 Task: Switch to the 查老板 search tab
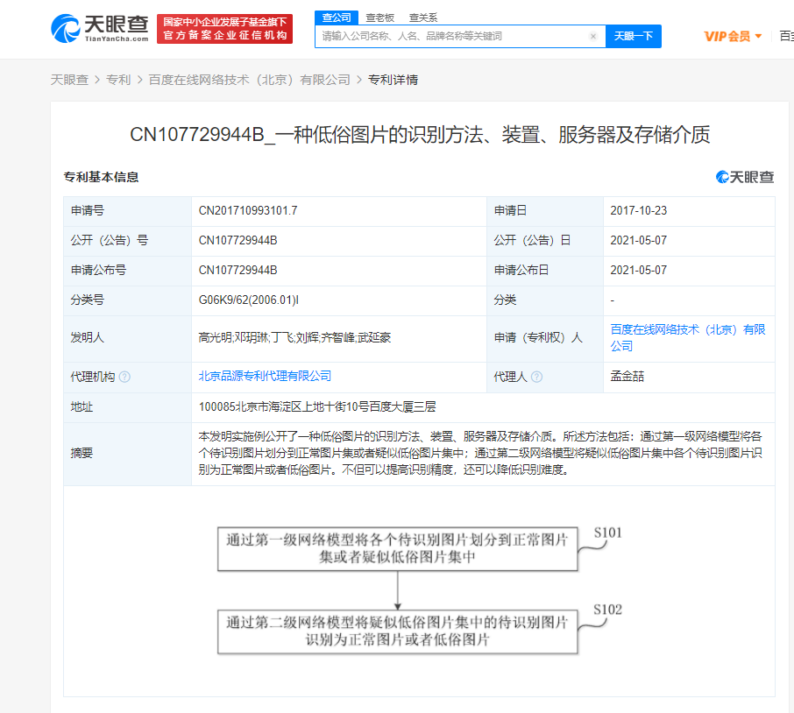379,18
